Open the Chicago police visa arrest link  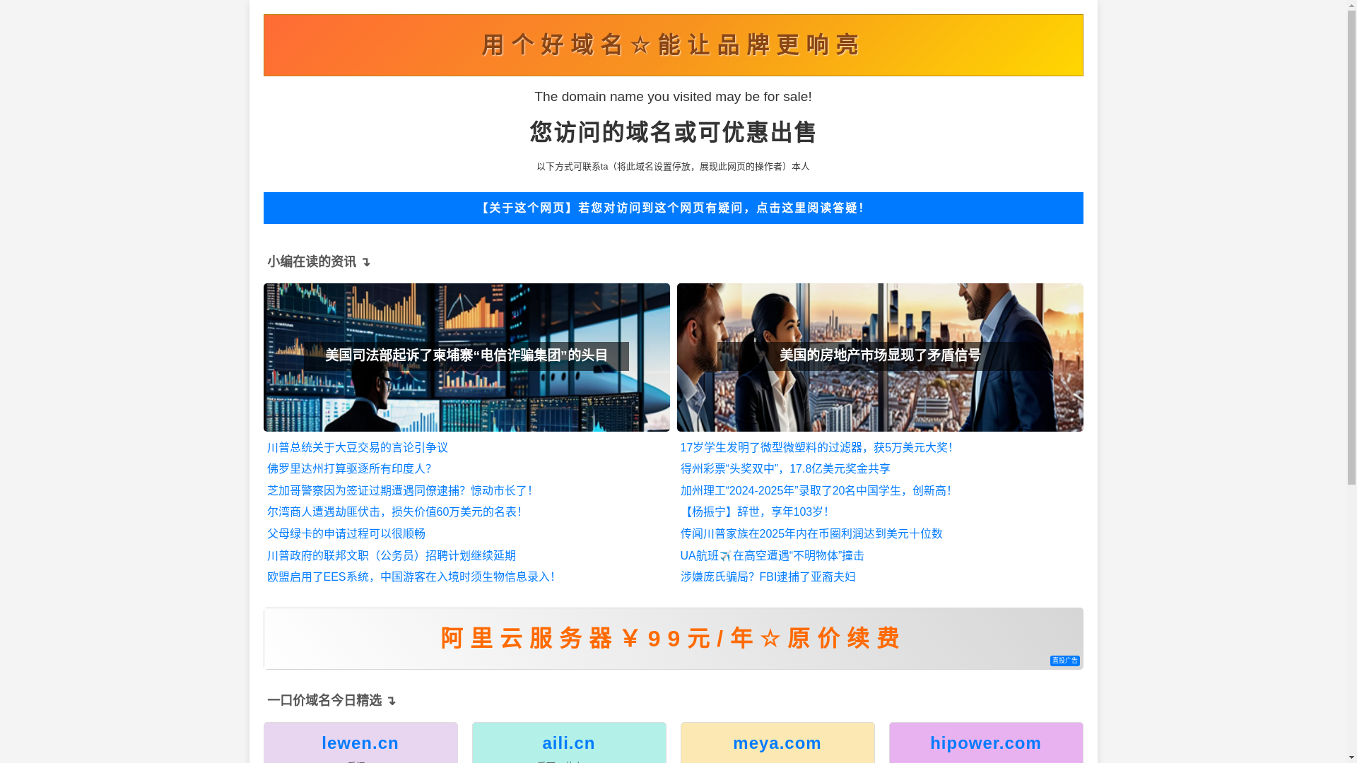[399, 491]
